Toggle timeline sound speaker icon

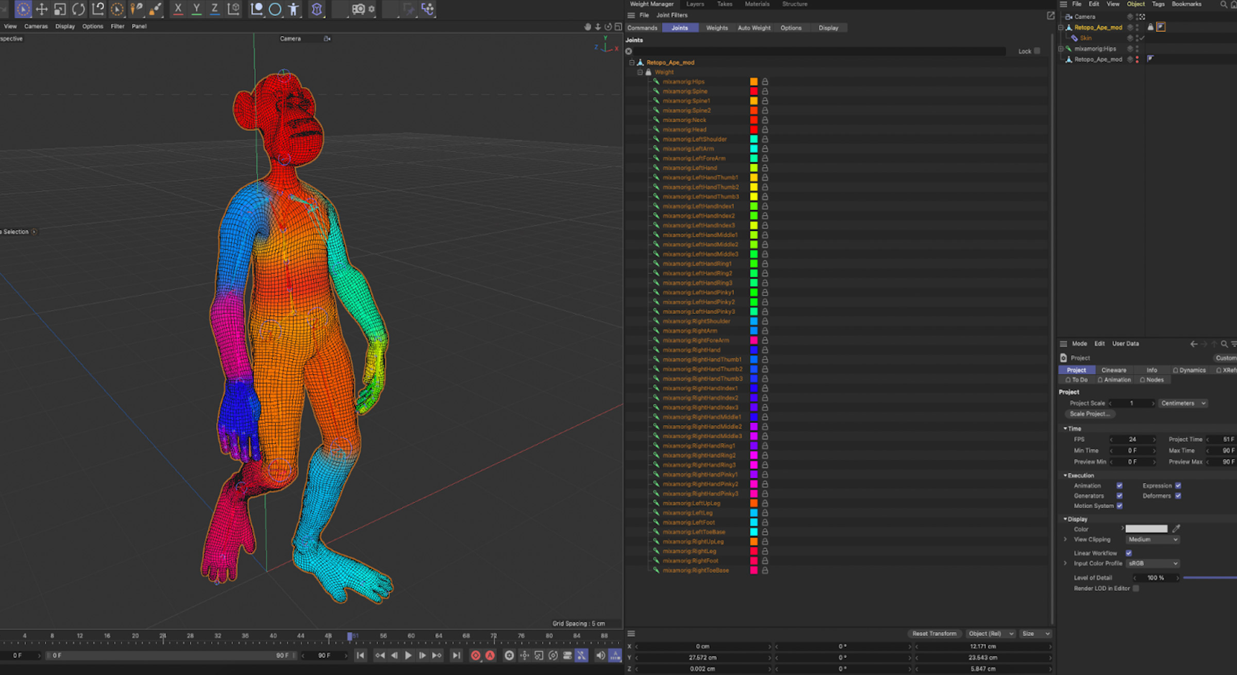tap(600, 655)
